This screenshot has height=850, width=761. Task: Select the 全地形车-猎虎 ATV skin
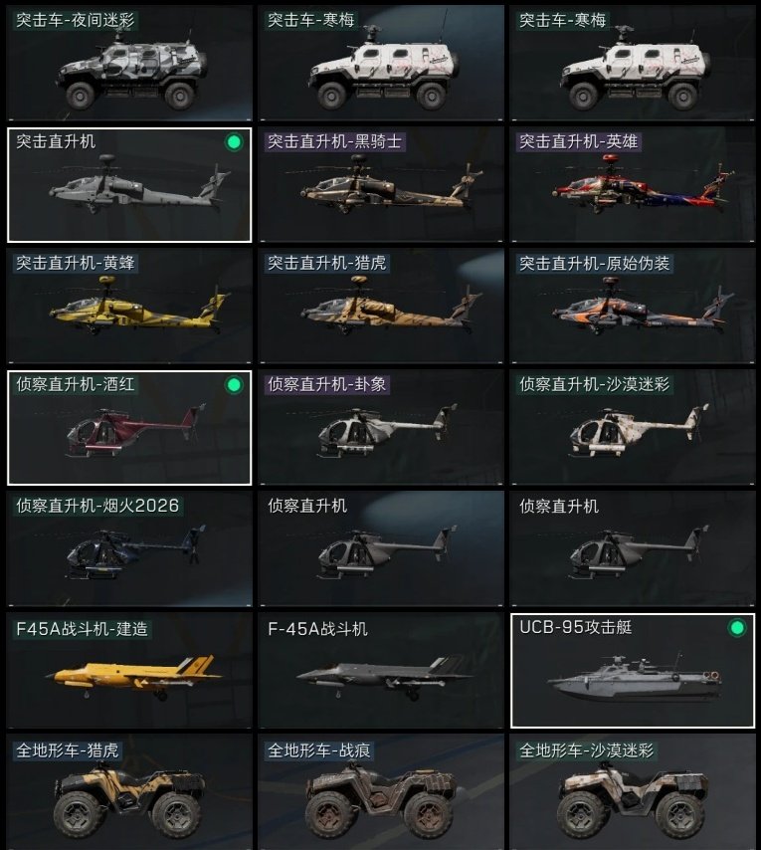129,792
